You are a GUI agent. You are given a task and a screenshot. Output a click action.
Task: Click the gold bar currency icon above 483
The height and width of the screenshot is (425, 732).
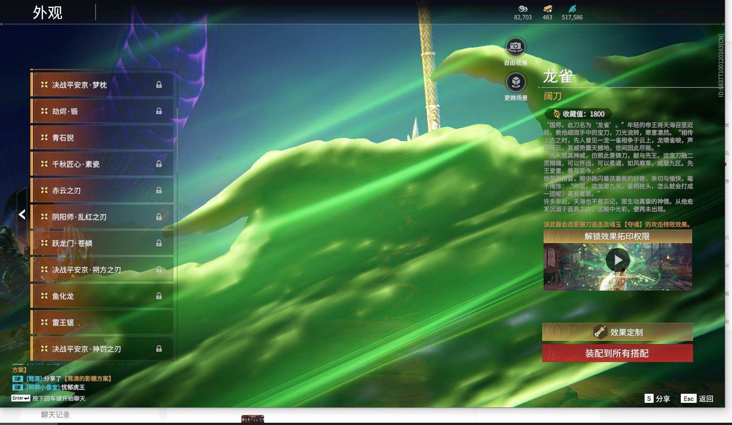coord(548,9)
